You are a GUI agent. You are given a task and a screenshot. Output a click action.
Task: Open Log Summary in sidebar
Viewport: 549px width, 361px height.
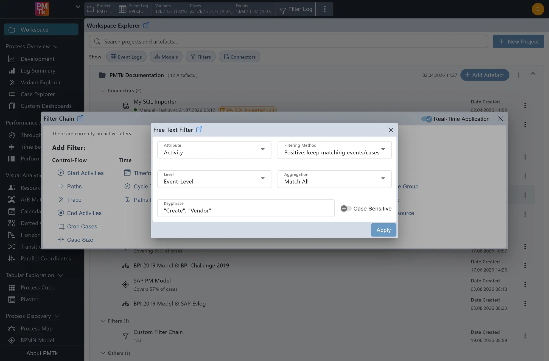click(38, 71)
